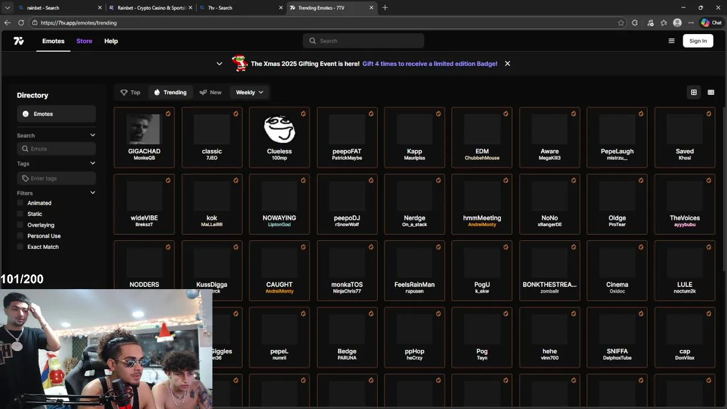Reload the page with browser refresh
Screen dimensions: 727x409
click(21, 23)
